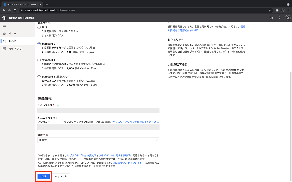The height and width of the screenshot is (182, 292).
Task: Click the page vertical scrollbar
Action: (x=291, y=126)
